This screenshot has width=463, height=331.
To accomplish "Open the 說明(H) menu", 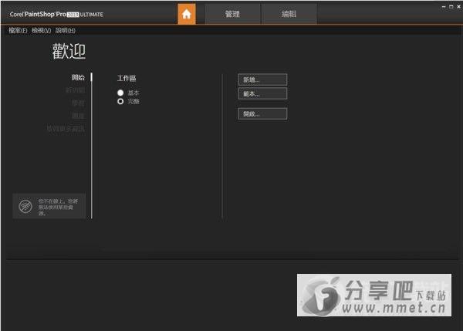I will [66, 30].
